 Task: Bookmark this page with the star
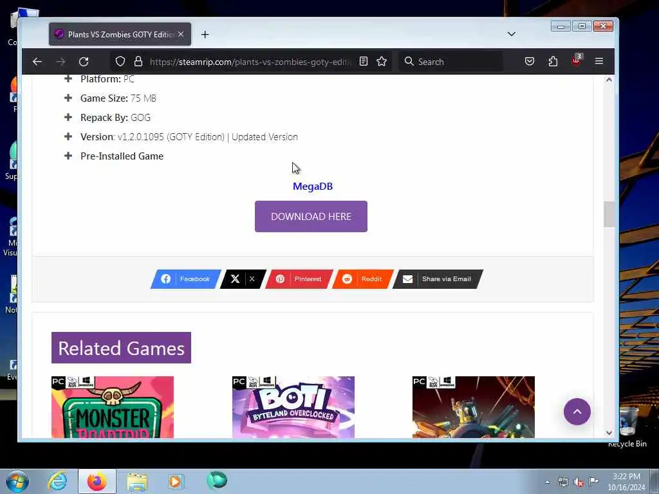pyautogui.click(x=382, y=61)
